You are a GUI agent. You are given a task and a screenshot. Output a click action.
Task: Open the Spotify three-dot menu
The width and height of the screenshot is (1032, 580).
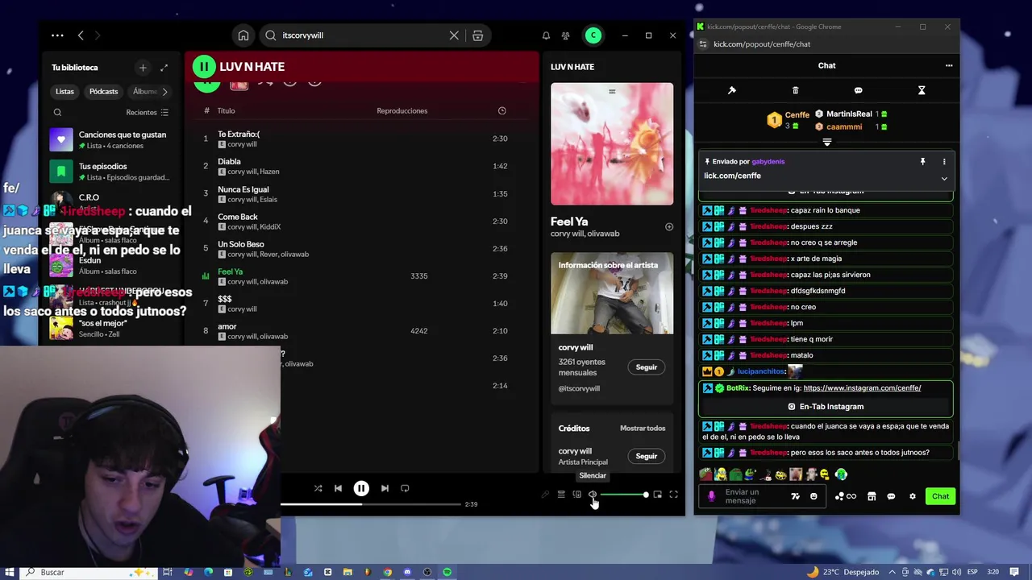pos(57,35)
